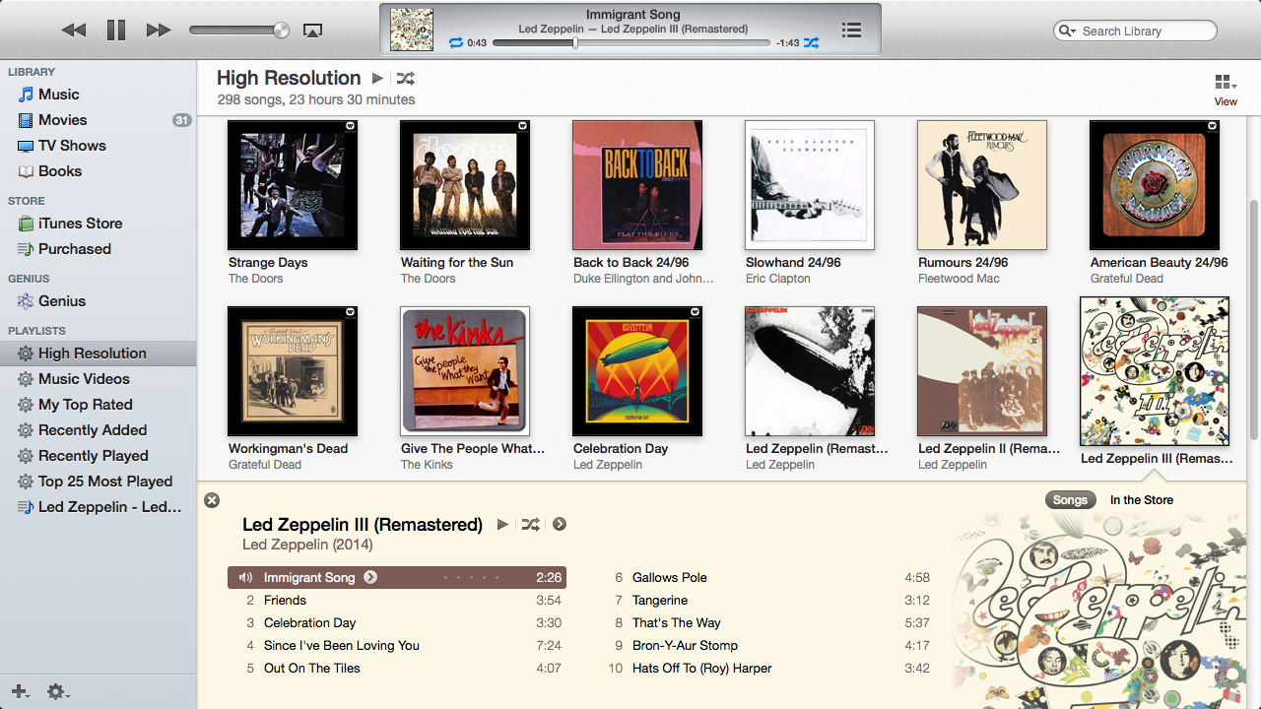Viewport: 1261px width, 709px height.
Task: Open the Up Next list
Action: point(852,31)
